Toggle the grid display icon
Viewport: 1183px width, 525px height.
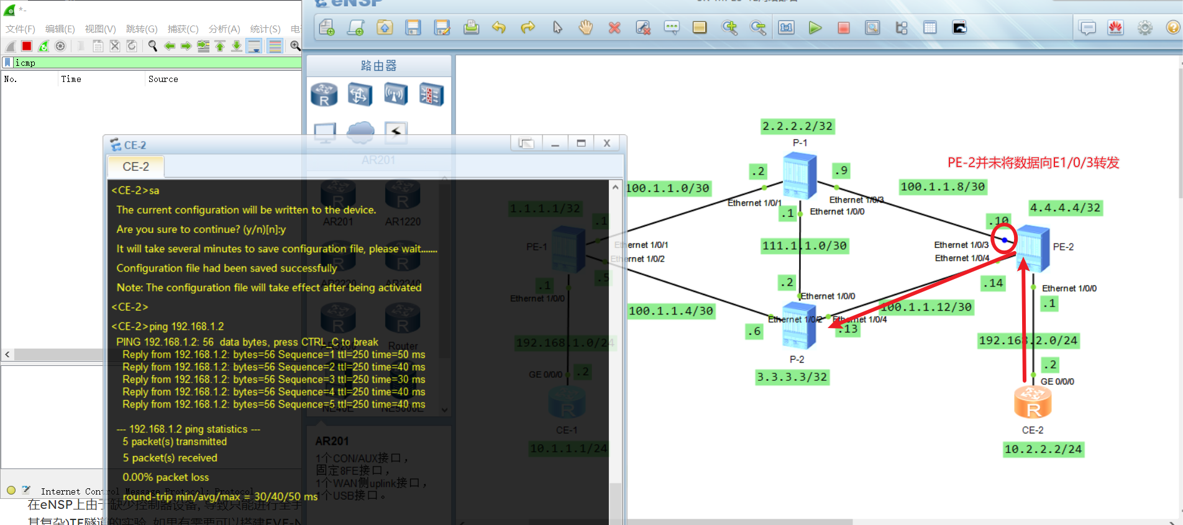click(x=930, y=27)
